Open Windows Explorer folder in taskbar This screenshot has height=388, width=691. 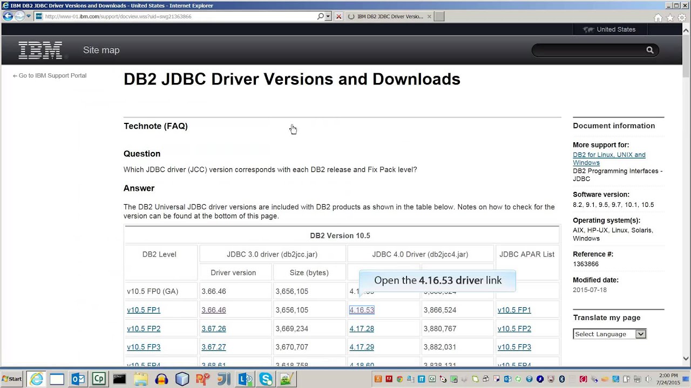[x=140, y=379]
